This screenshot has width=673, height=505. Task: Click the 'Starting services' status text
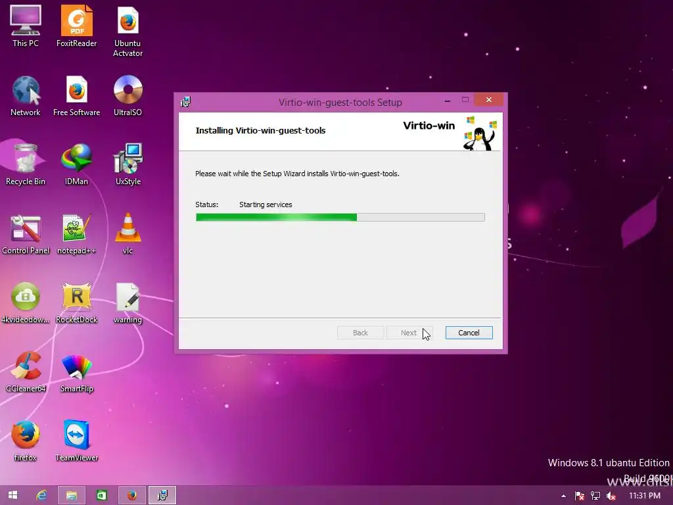pos(266,205)
